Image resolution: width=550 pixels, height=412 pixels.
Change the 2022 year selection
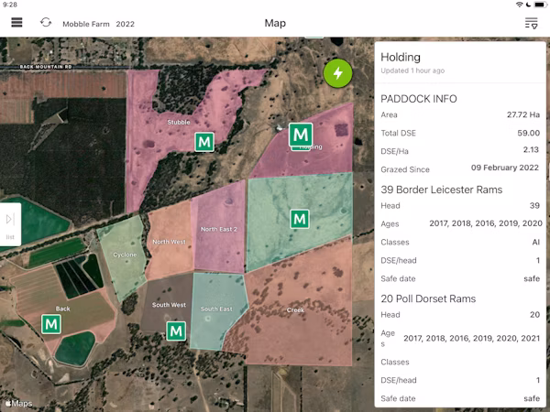pos(126,24)
